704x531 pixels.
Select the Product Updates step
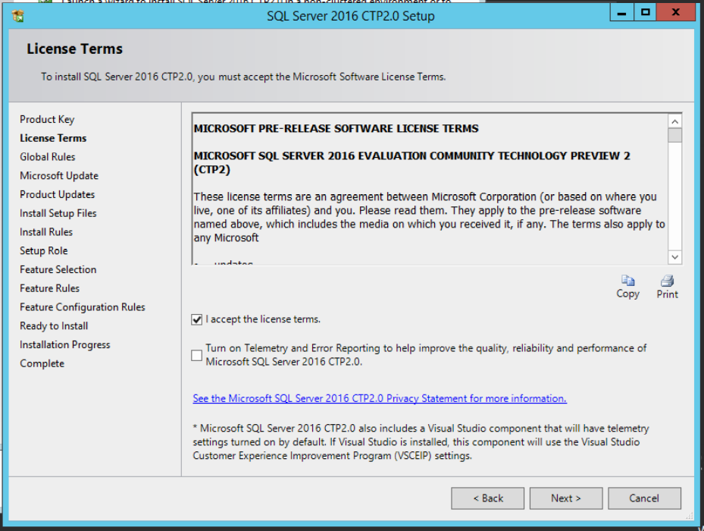coord(57,195)
